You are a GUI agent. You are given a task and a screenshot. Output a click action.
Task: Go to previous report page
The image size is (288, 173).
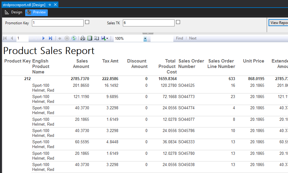click(12, 38)
